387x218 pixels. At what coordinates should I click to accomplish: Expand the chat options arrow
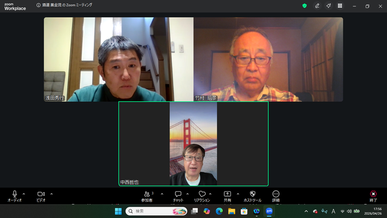click(x=187, y=194)
